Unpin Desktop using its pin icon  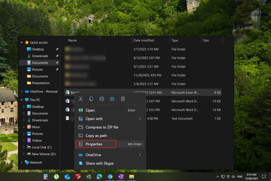(57, 49)
